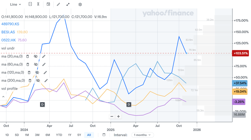Click the events calendar icon in toolbar
251x140 pixels.
tap(48, 4)
